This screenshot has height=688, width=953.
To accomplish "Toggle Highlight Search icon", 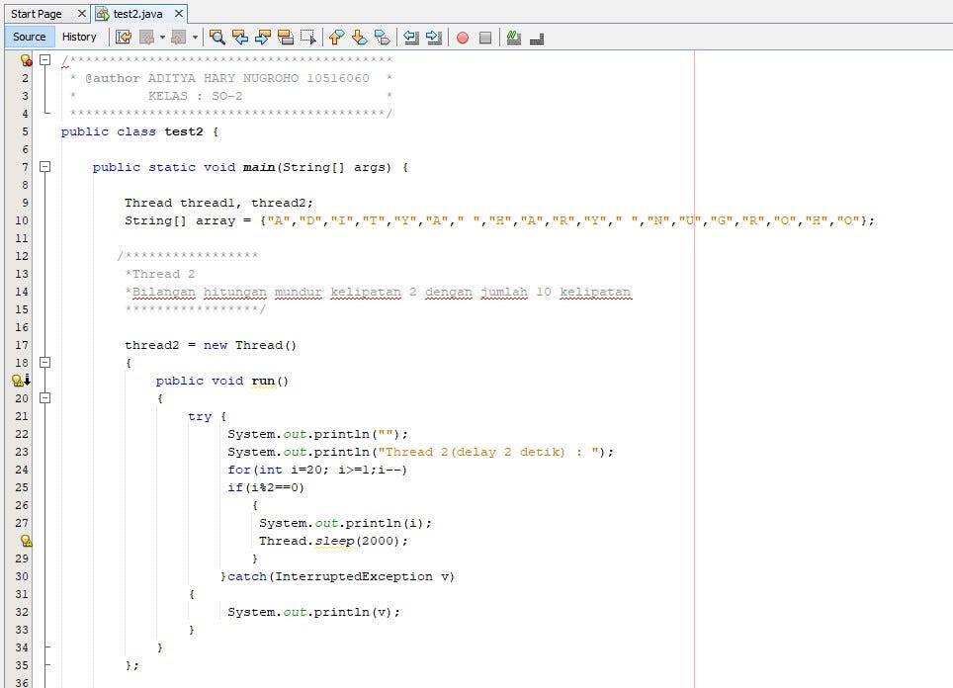I will 286,38.
